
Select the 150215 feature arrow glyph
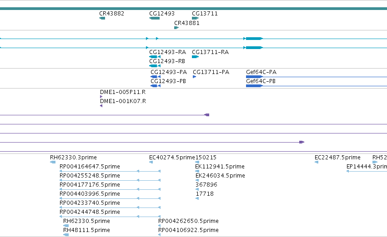[x=197, y=162]
